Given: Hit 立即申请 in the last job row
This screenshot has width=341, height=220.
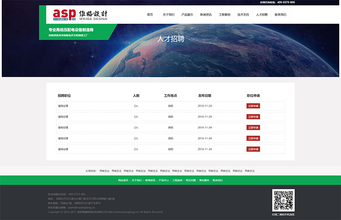Looking at the screenshot, I should (x=253, y=149).
